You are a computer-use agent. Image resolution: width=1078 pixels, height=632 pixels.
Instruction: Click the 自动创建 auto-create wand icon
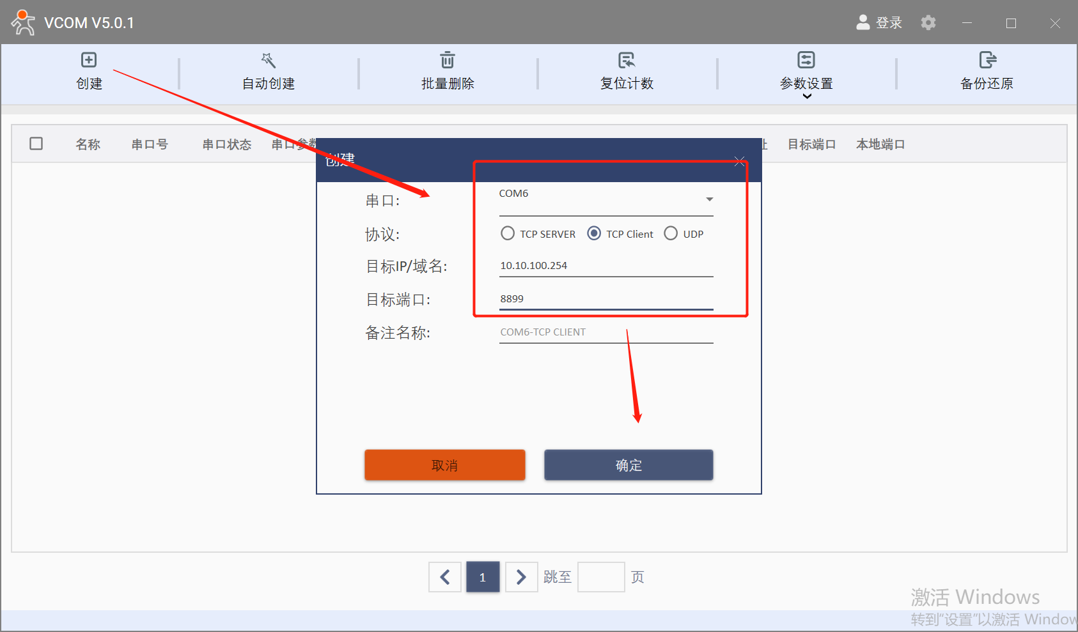(268, 60)
